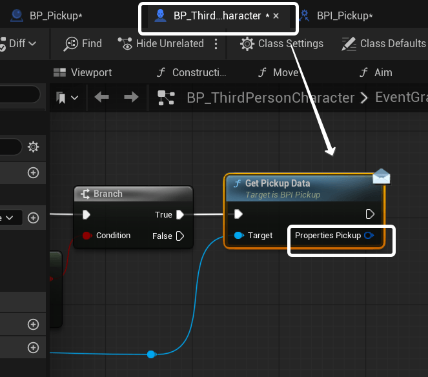Switch to the BP_Pickup tab
The image size is (428, 377).
click(x=54, y=15)
